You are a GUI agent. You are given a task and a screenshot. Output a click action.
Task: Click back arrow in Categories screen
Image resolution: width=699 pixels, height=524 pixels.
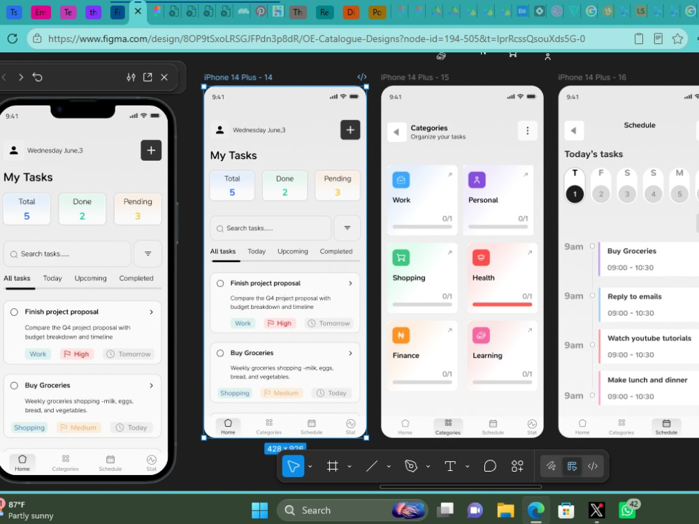point(396,132)
